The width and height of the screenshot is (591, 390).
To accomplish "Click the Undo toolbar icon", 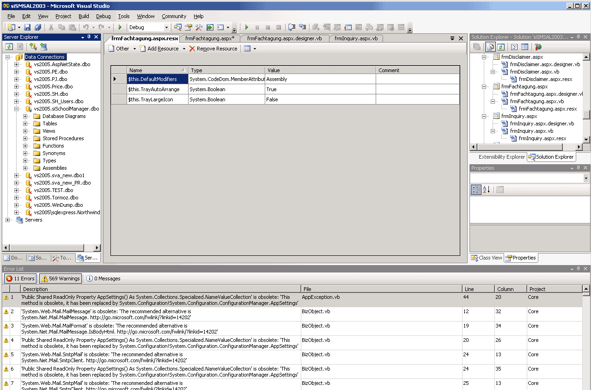I will click(x=86, y=28).
